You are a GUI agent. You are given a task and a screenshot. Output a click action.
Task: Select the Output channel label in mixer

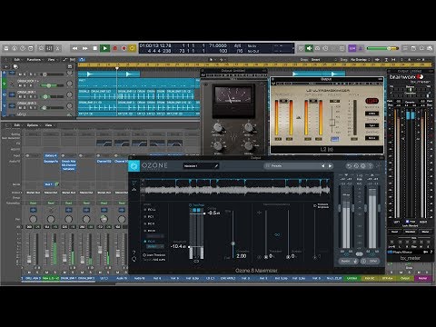point(405,278)
